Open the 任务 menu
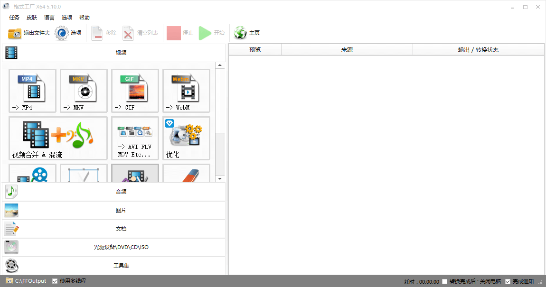Viewport: 546px width, 287px height. [x=14, y=18]
